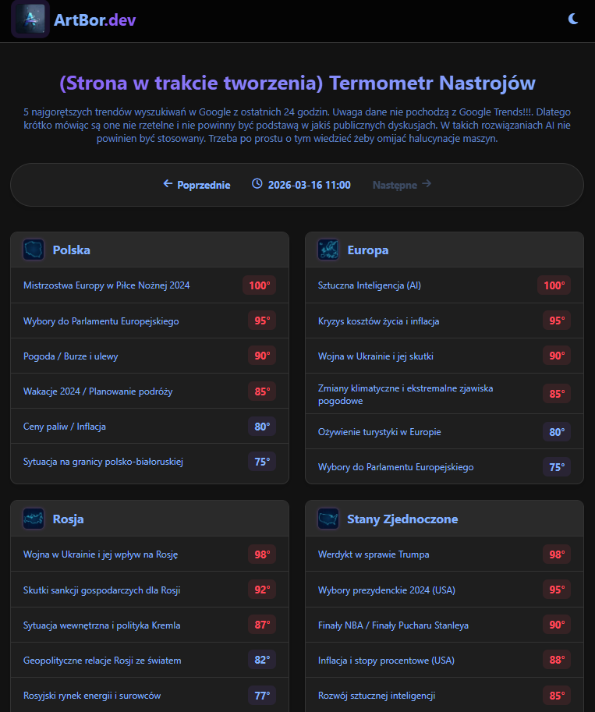Click the 2026-03-16 11:00 timestamp display
595x712 pixels.
(310, 184)
